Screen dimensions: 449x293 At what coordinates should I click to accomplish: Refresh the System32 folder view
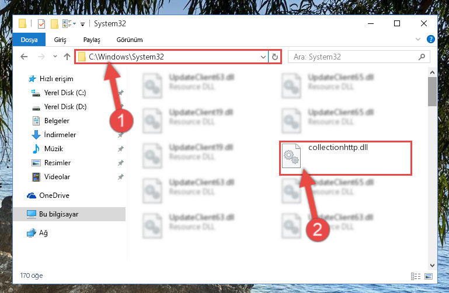(274, 57)
